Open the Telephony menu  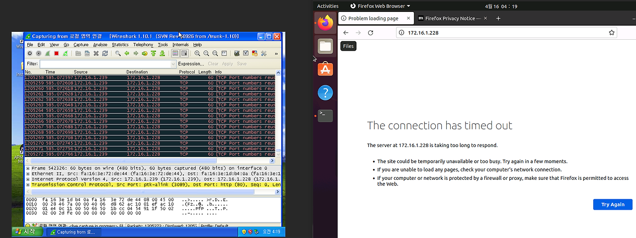tap(143, 45)
